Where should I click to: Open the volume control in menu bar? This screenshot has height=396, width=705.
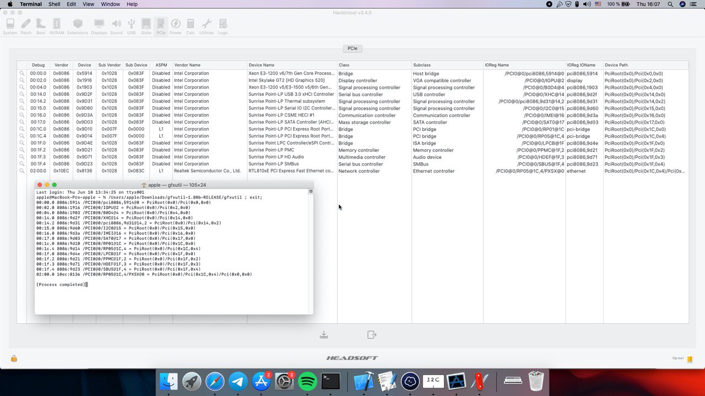587,4
